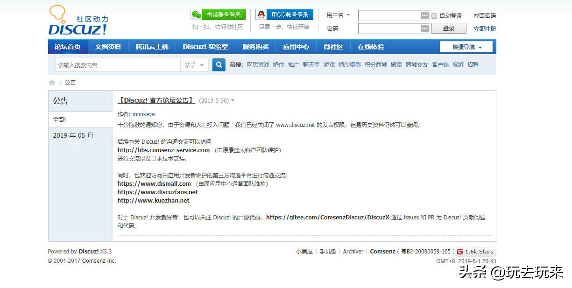Viewport: 572px width, 288px height.
Task: Open the Archiver footer link
Action: coord(353,251)
